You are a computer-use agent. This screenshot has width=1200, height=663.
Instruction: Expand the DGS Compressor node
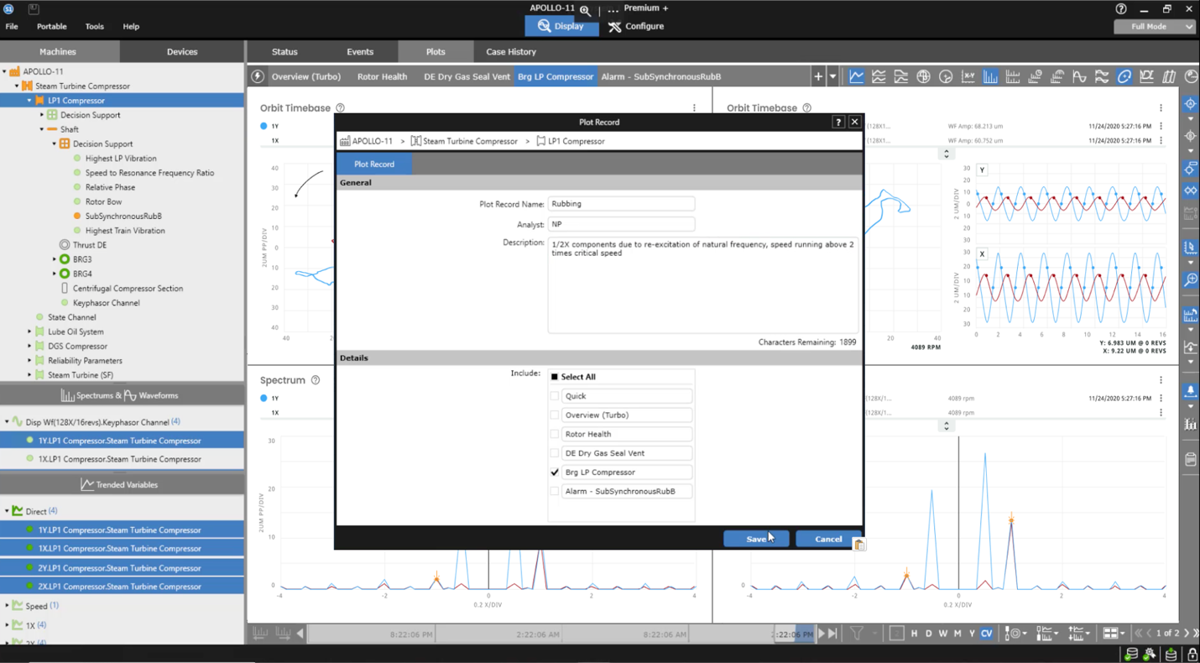(29, 346)
